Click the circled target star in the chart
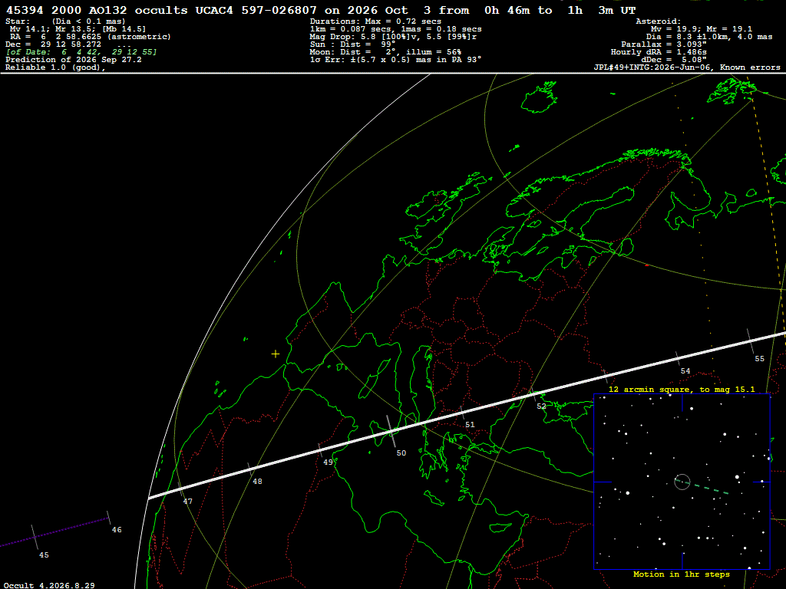Image resolution: width=786 pixels, height=589 pixels. point(682,482)
